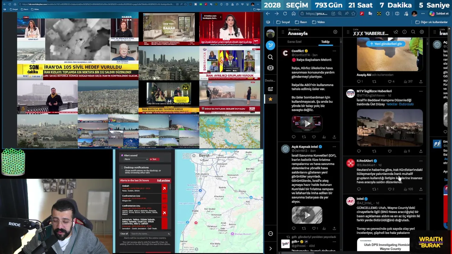Like the Açık Kaynak Intel post
The image size is (452, 254).
(314, 228)
